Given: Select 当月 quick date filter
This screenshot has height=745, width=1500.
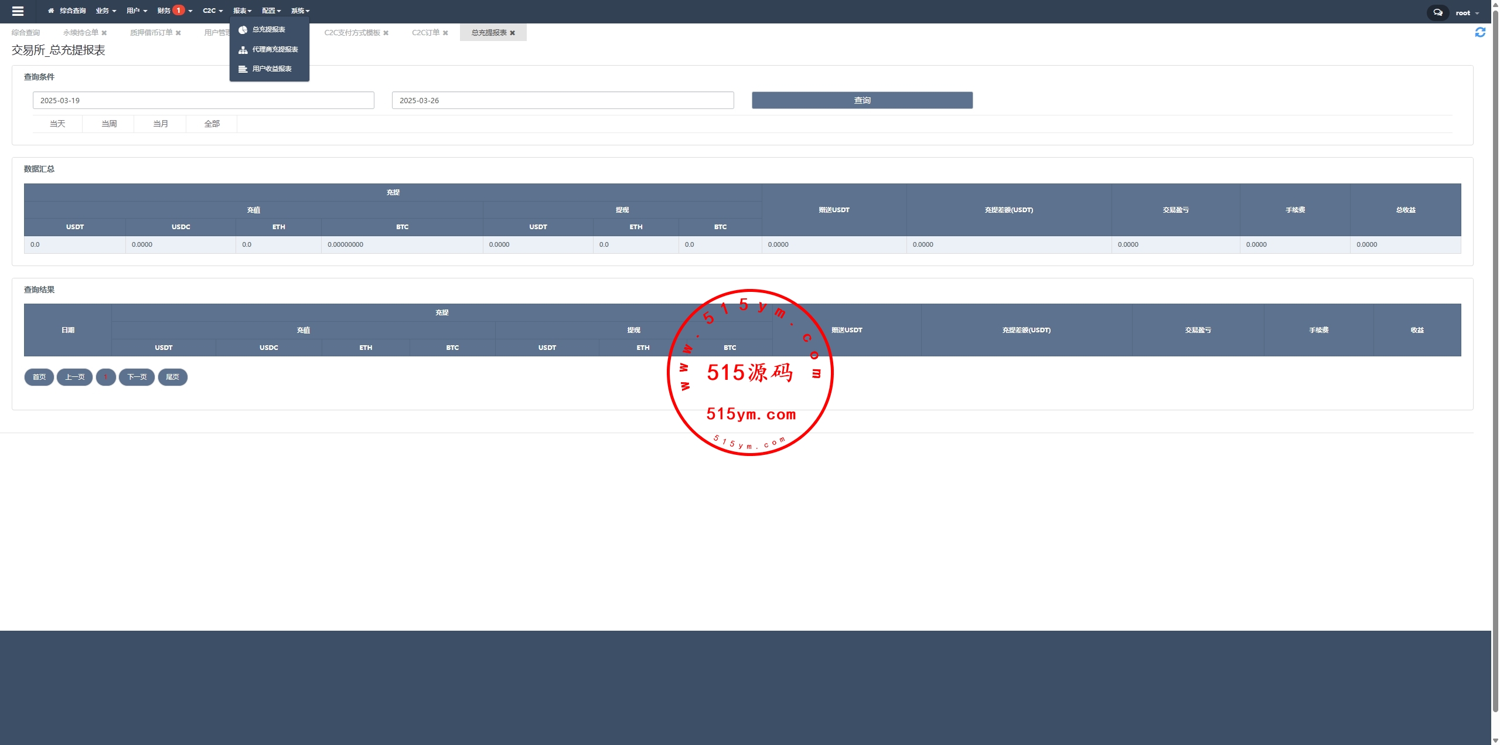Looking at the screenshot, I should point(161,124).
